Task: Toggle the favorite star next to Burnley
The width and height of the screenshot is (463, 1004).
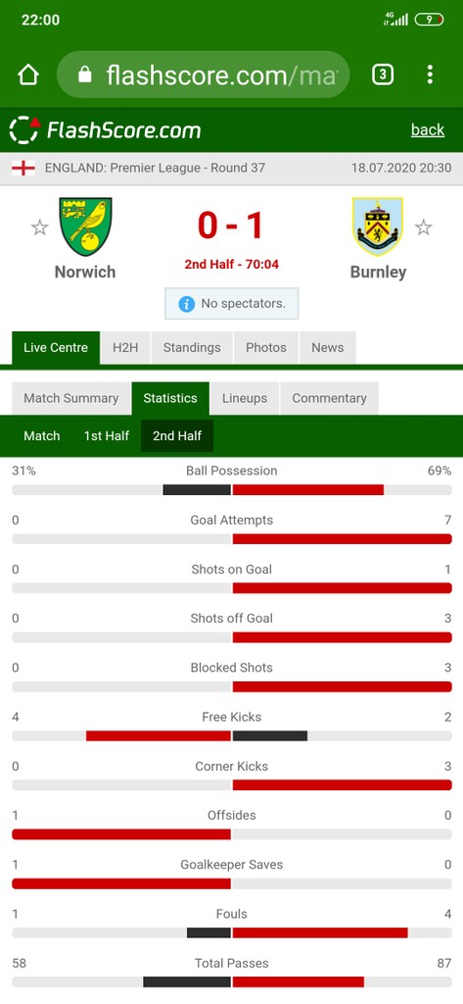Action: click(423, 226)
